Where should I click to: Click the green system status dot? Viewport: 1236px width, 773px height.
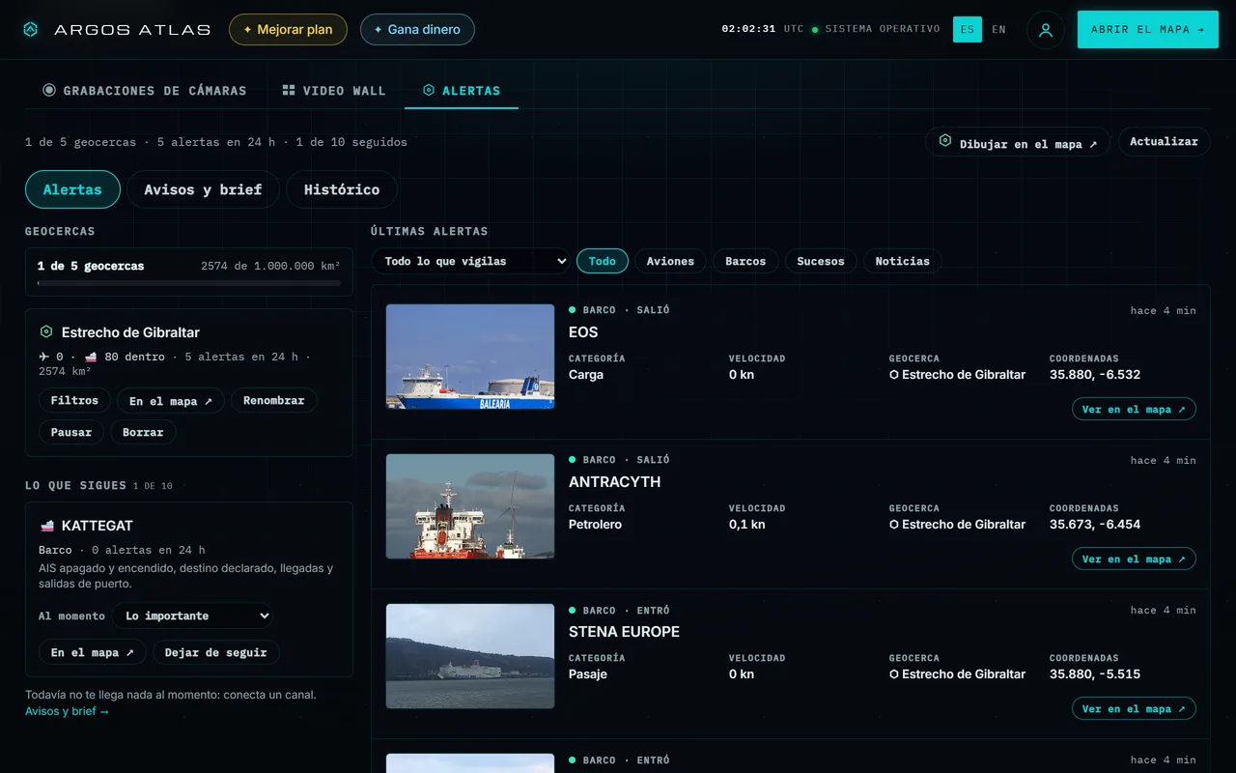pos(815,30)
